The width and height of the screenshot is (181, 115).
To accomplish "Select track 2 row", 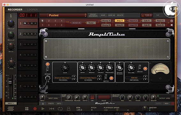I will coord(28,34).
